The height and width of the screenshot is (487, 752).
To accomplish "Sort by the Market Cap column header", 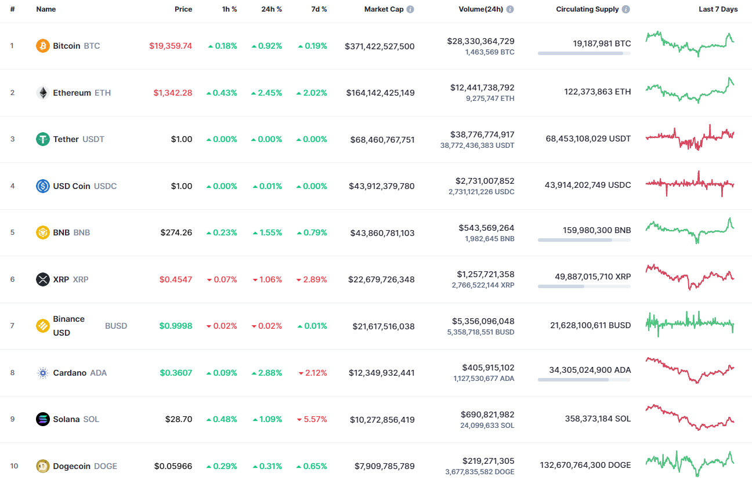I will coord(384,9).
